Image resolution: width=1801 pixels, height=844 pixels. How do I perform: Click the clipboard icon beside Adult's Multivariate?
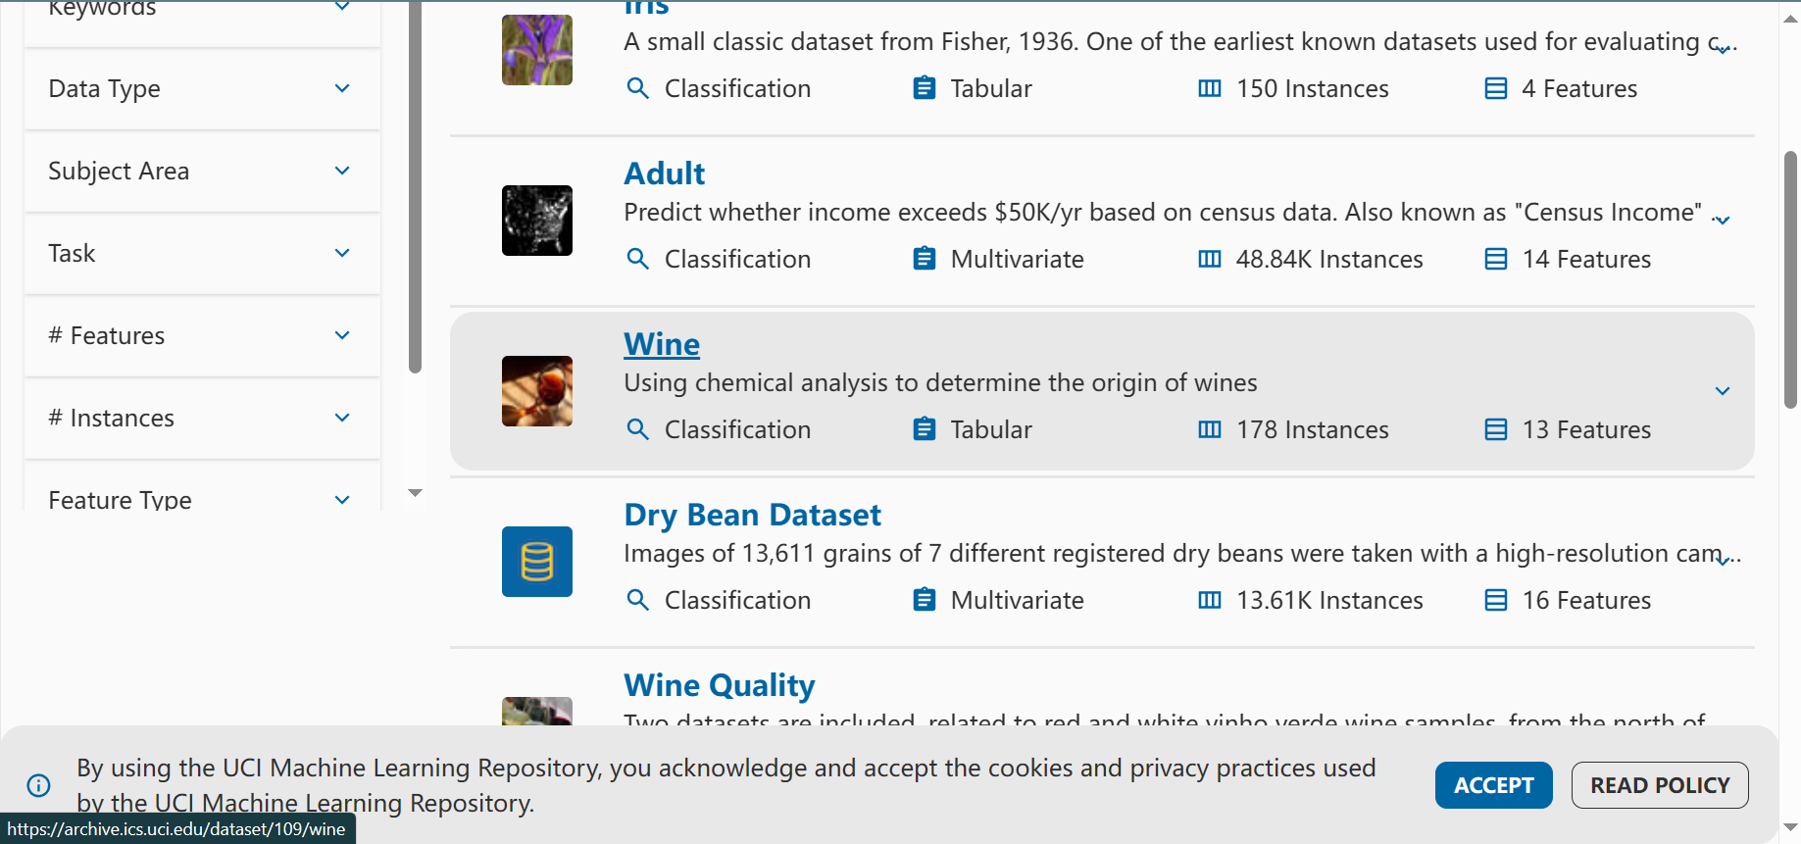(924, 259)
